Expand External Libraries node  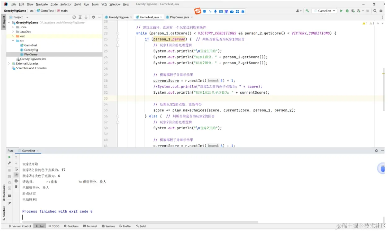point(9,63)
